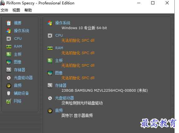Click the RAM icon in summary panel
This screenshot has height=133, width=179.
click(50, 48)
